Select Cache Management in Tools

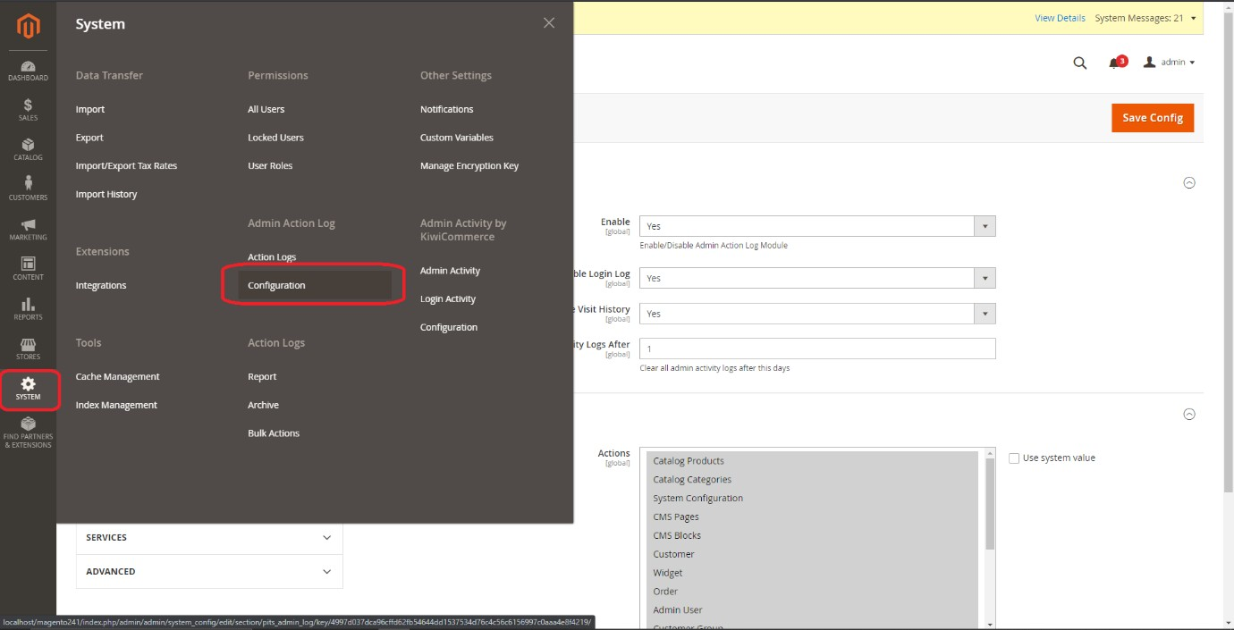tap(117, 377)
